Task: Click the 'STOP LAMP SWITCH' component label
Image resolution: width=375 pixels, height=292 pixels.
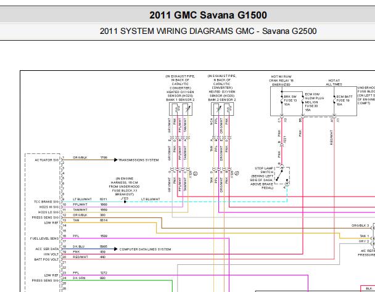Action: pyautogui.click(x=264, y=170)
